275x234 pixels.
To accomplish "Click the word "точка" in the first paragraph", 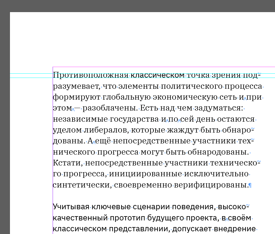I will [x=198, y=75].
